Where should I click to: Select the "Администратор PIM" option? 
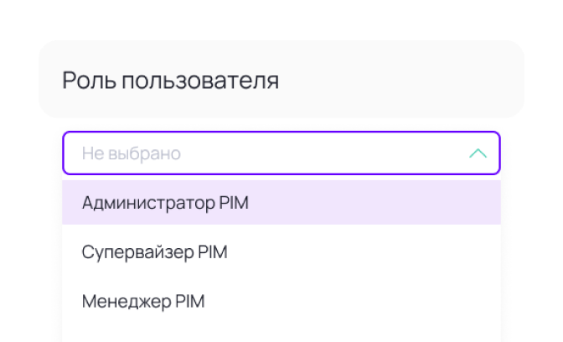point(165,203)
